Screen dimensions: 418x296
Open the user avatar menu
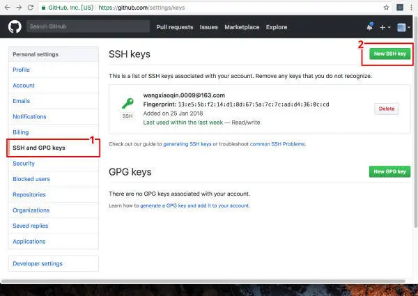(x=403, y=27)
